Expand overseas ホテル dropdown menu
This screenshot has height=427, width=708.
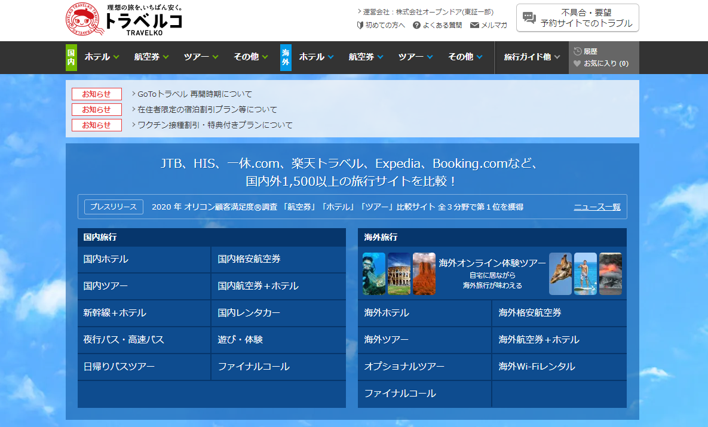coord(316,57)
